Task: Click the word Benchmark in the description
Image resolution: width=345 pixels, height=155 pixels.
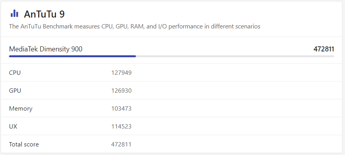Action: 58,26
